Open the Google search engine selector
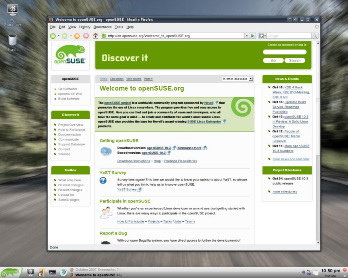The width and height of the screenshot is (348, 278). click(262, 36)
